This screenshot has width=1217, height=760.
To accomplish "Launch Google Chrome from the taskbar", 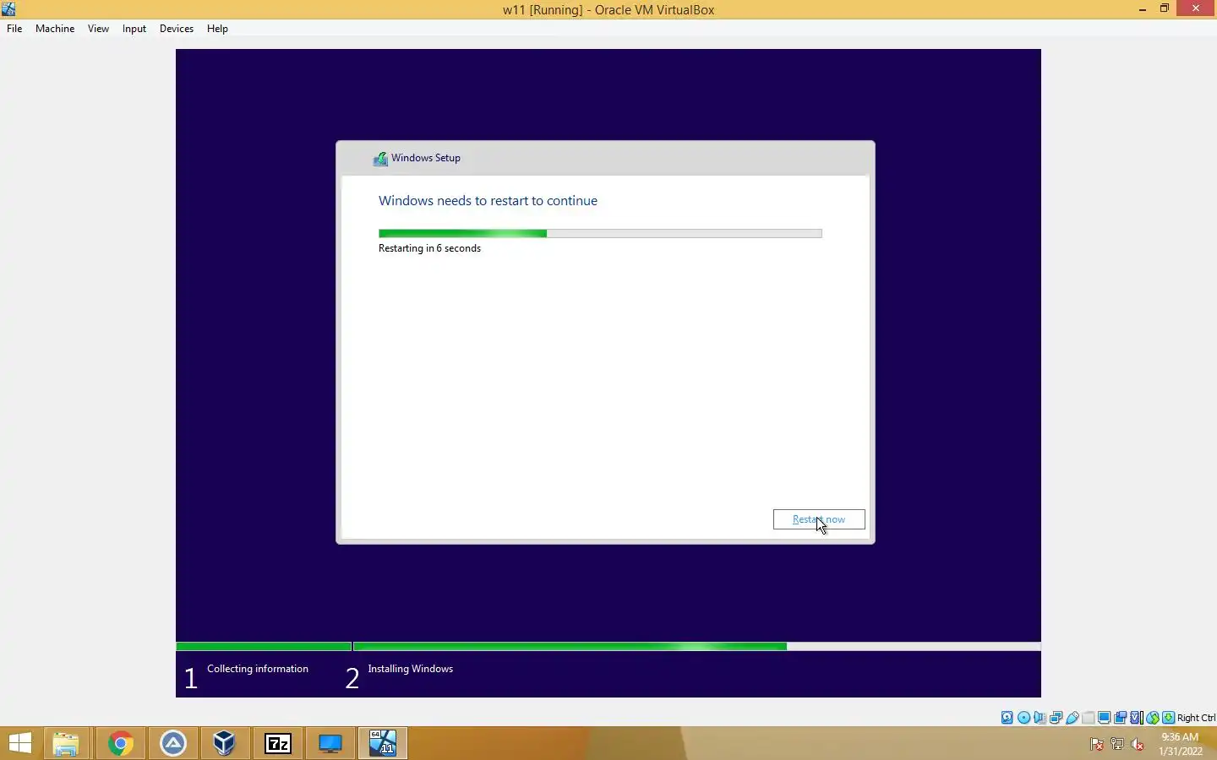I will click(120, 743).
